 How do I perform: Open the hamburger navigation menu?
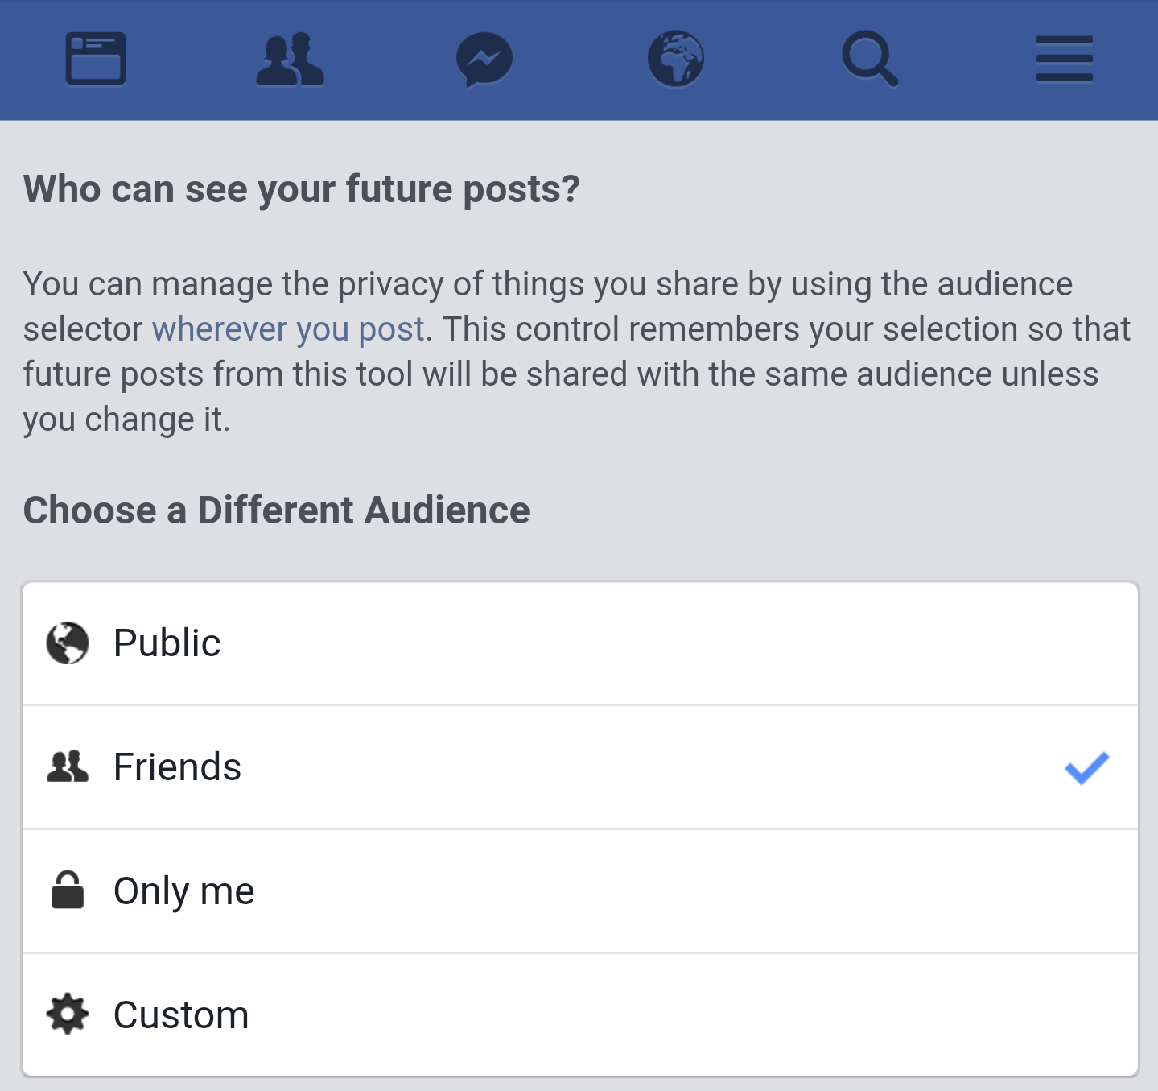1063,59
